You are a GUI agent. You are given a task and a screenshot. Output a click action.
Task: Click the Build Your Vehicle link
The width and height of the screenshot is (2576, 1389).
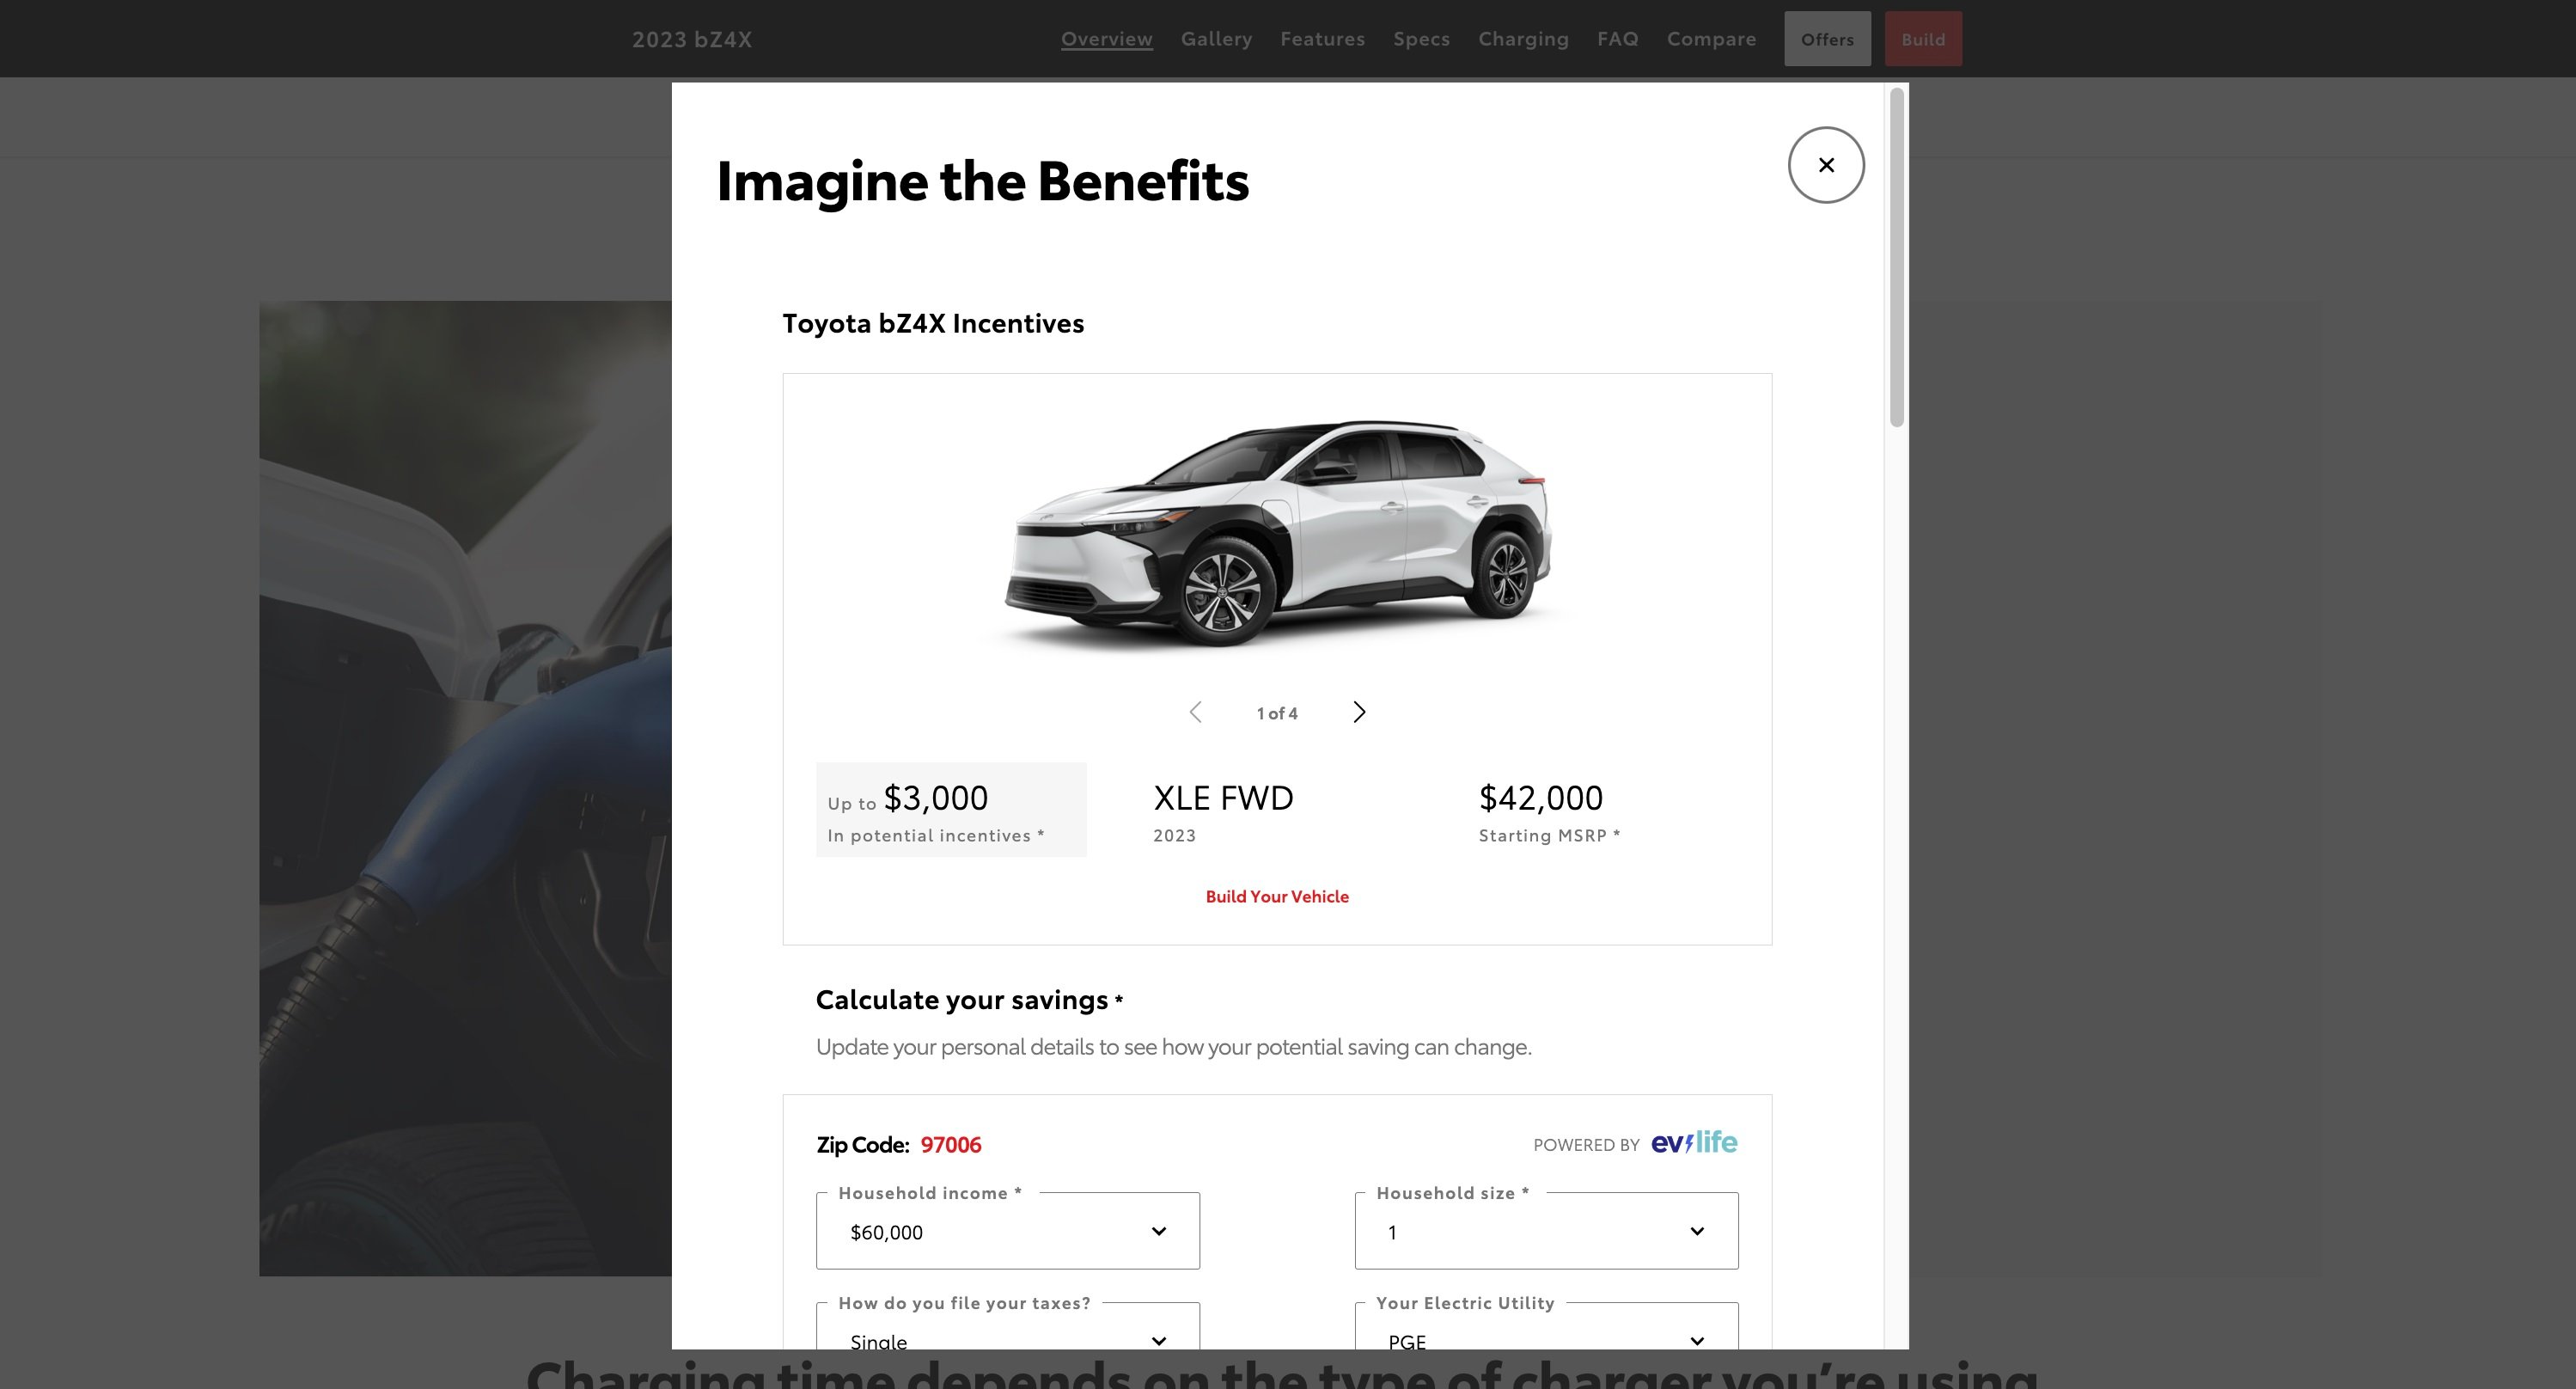(x=1277, y=896)
